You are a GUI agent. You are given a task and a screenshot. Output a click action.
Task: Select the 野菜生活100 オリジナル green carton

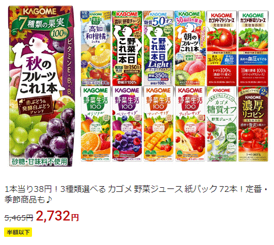coord(95,124)
